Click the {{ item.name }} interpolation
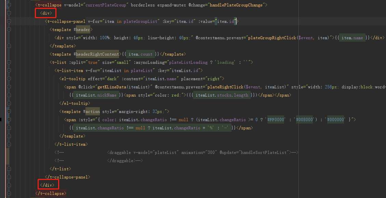 click(x=352, y=38)
